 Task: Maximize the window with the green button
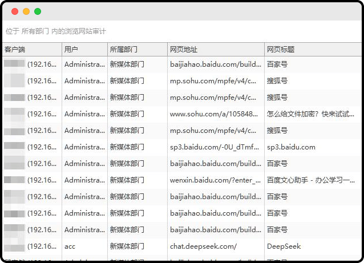(x=38, y=11)
